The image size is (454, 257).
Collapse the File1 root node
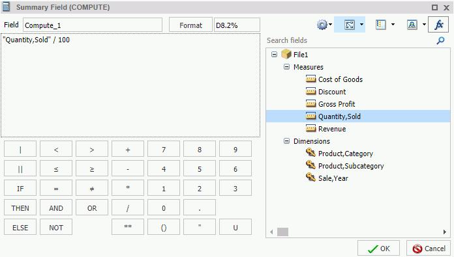click(x=274, y=55)
